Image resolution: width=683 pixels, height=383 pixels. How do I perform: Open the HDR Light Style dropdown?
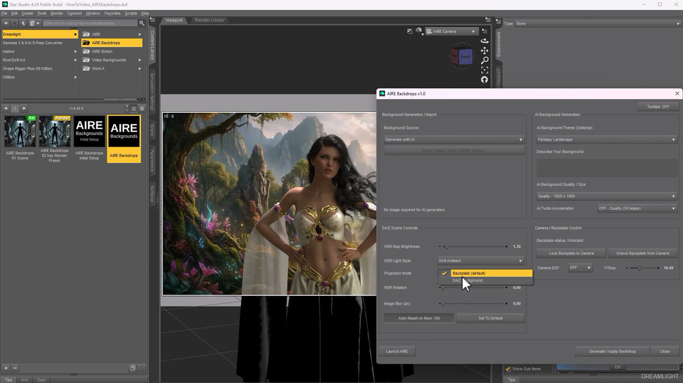point(480,261)
